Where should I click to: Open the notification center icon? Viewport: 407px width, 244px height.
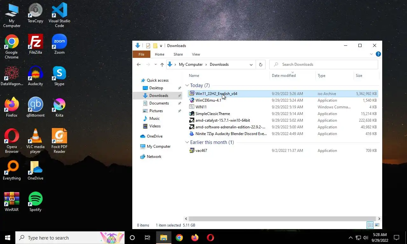point(397,238)
